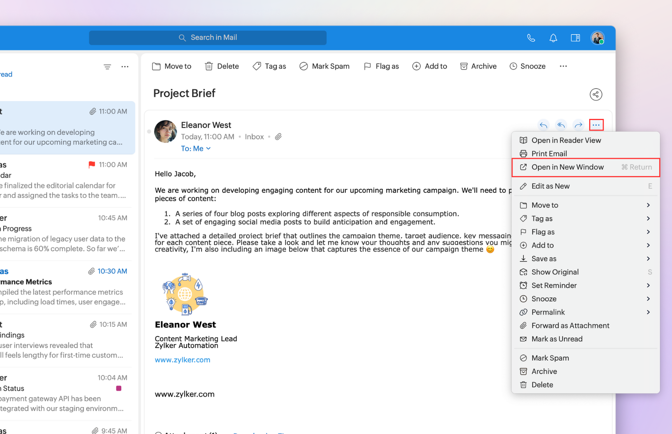Select Archive in context menu

coord(586,371)
